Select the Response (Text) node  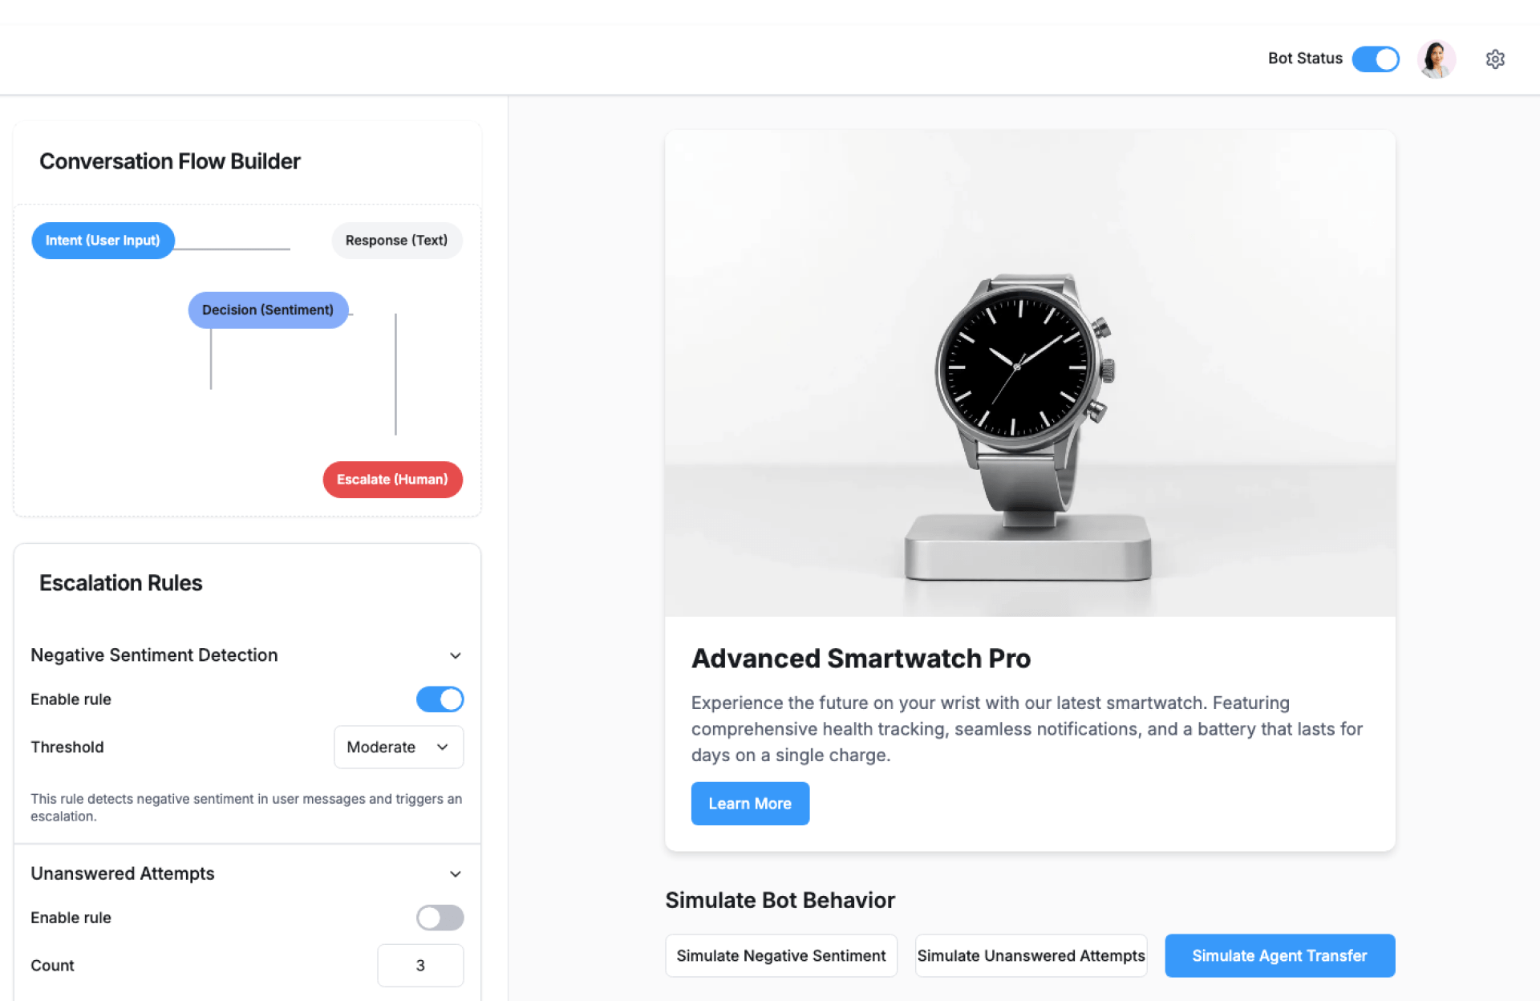tap(396, 241)
